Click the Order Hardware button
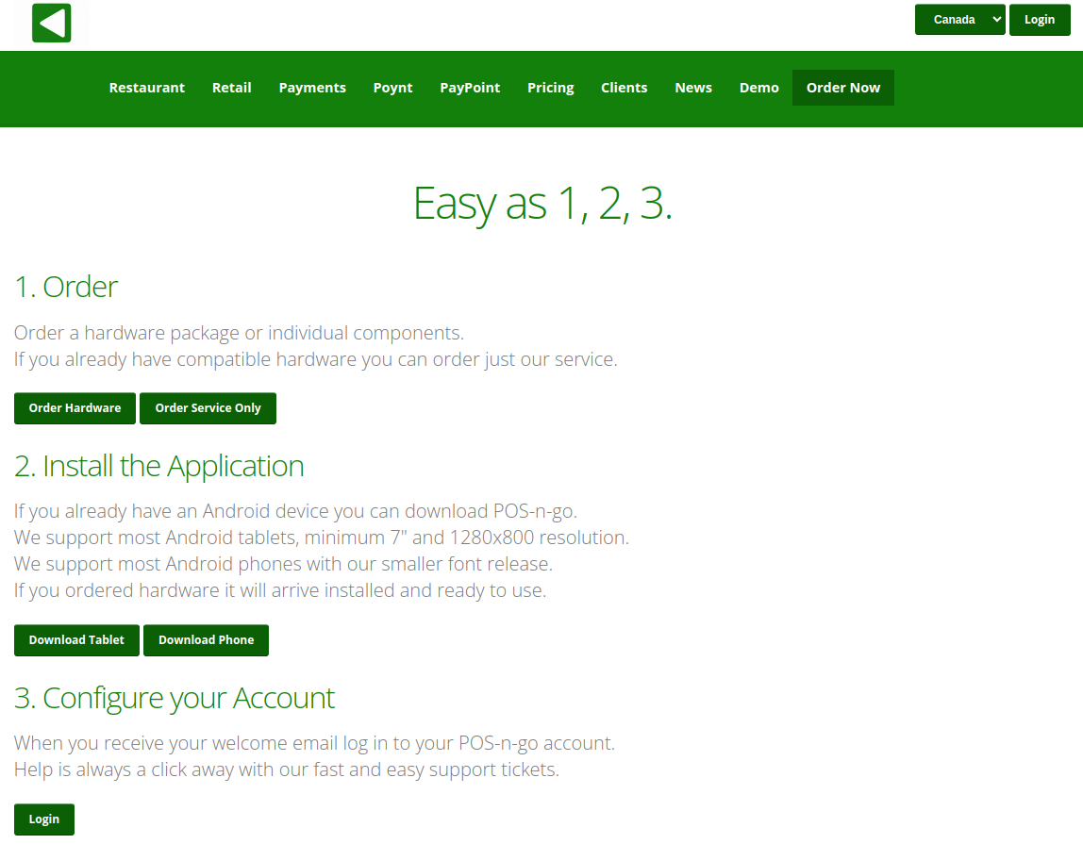 [75, 408]
